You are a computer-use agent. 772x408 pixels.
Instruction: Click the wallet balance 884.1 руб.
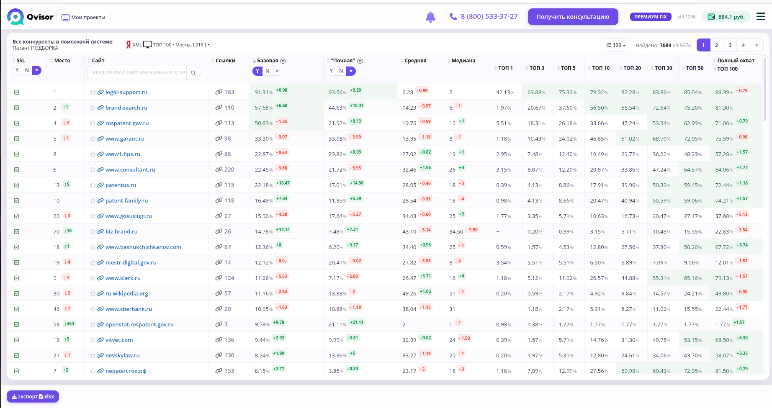point(726,17)
